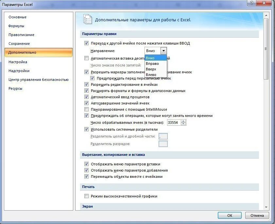
Task: Click the Направление label
Action: [103, 51]
